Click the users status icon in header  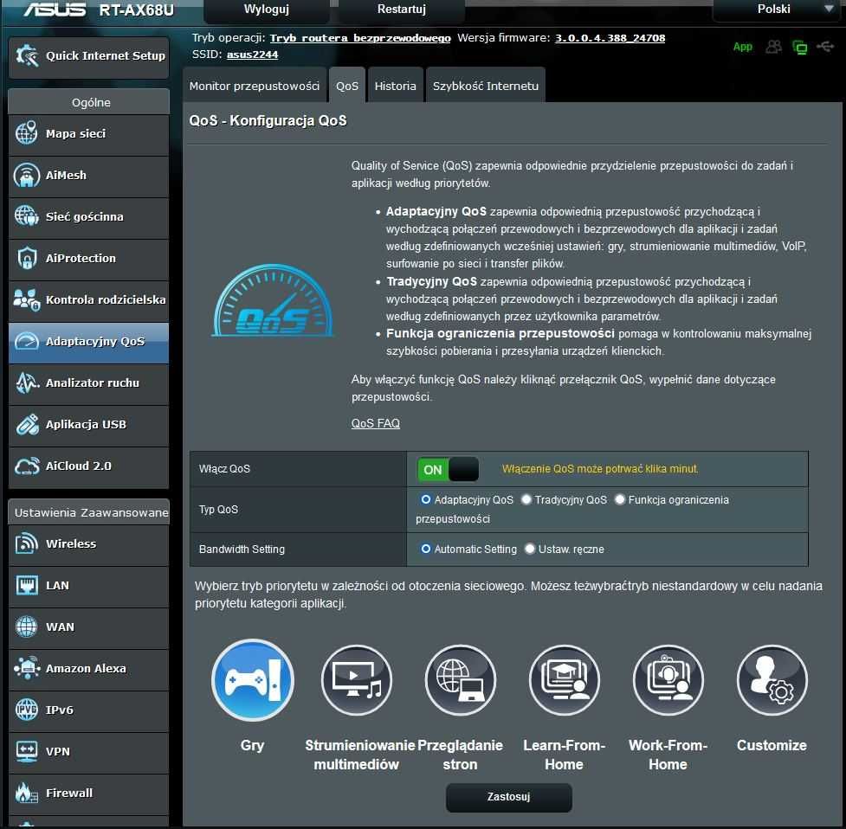774,47
